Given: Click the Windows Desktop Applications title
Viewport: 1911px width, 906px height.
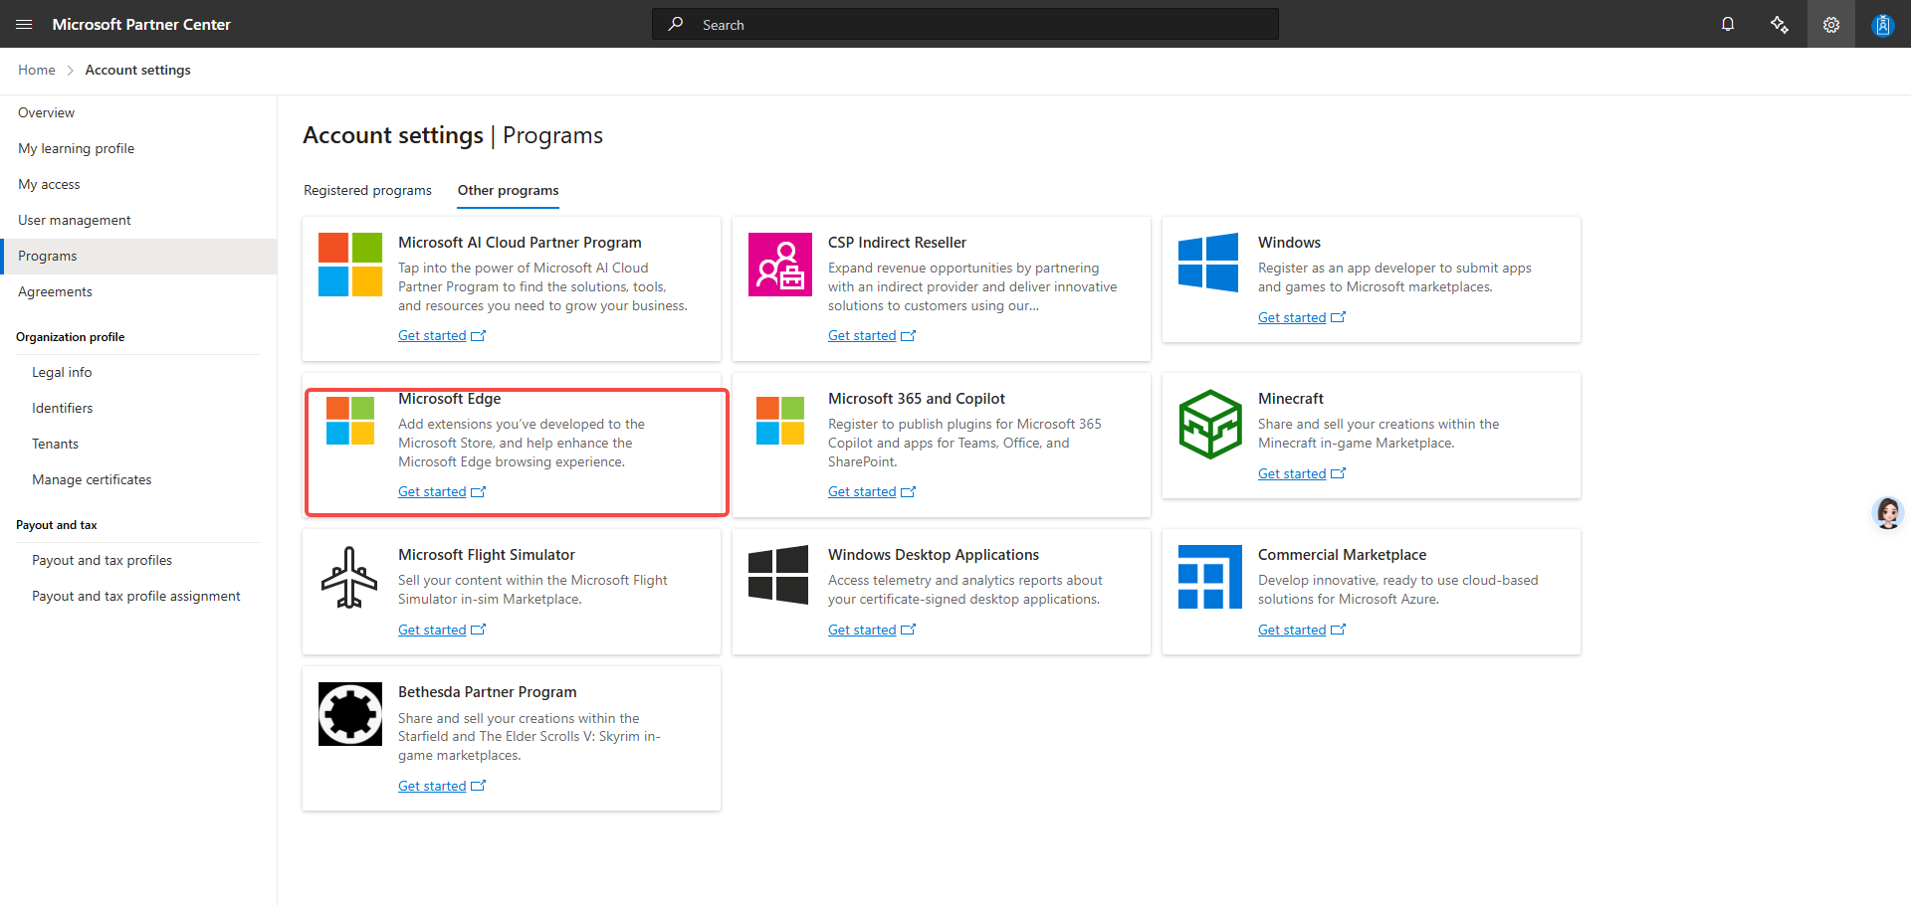Looking at the screenshot, I should [x=934, y=555].
